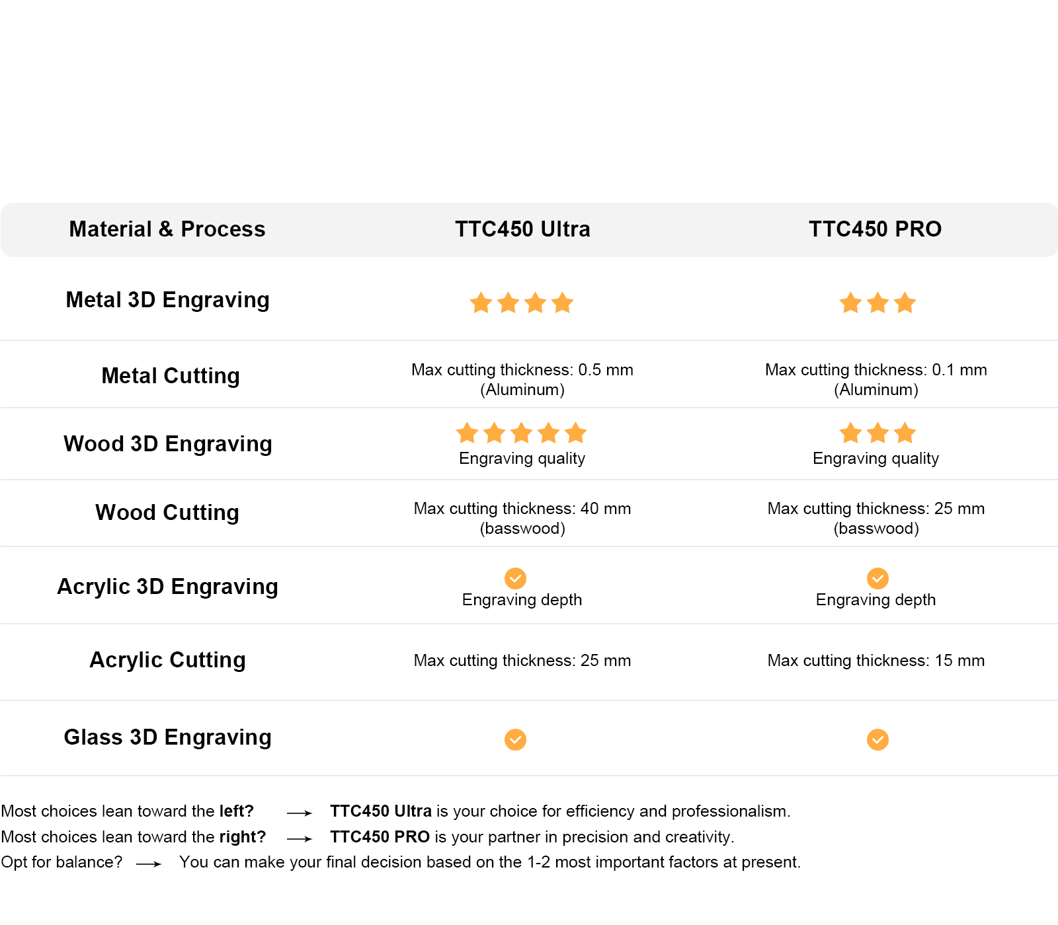Click the Ultra Glass 3D Engraving checkmark
Screen dimensions: 1058x925
pyautogui.click(x=515, y=739)
